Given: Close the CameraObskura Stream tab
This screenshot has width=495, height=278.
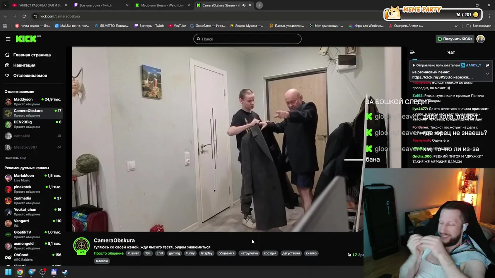Looking at the screenshot, I should pos(250,5).
